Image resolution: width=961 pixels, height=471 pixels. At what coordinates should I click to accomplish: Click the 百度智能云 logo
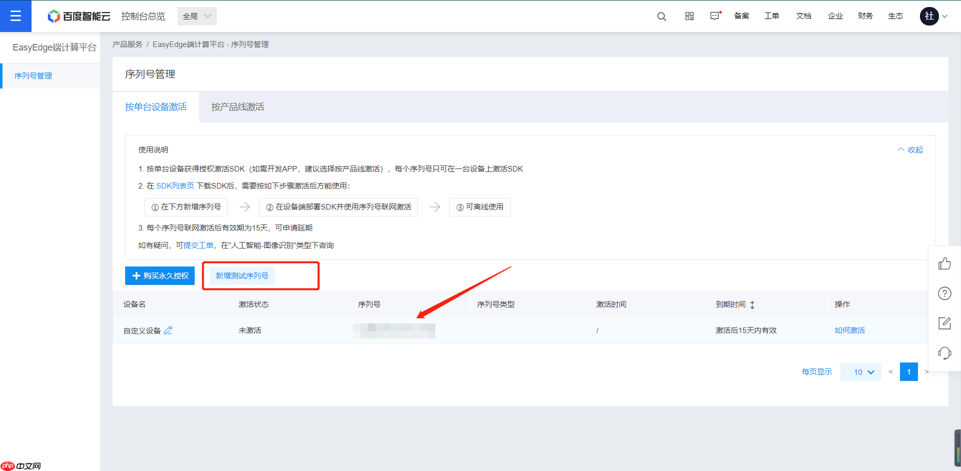coord(78,15)
